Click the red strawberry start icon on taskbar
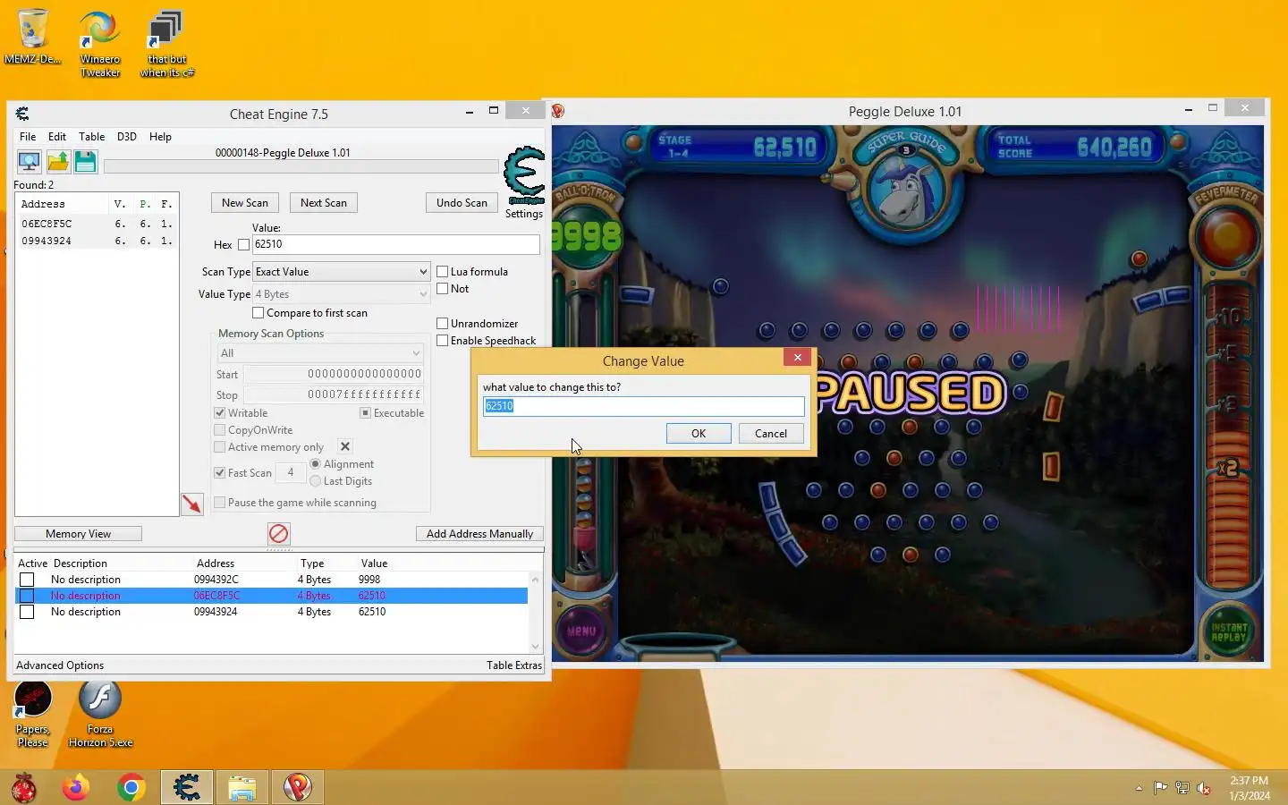The image size is (1288, 805). click(24, 788)
